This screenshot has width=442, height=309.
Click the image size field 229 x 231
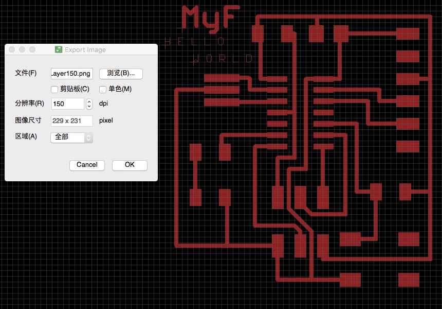71,121
